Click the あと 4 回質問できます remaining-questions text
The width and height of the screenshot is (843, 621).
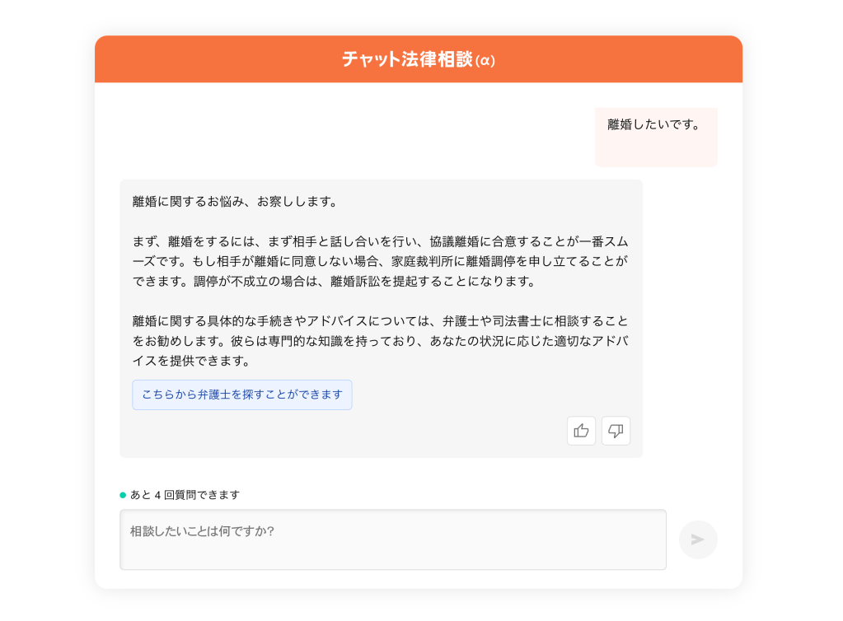(185, 495)
